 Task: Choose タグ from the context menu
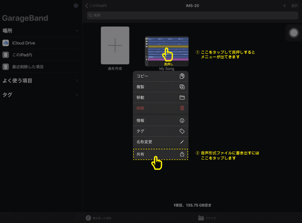[161, 131]
